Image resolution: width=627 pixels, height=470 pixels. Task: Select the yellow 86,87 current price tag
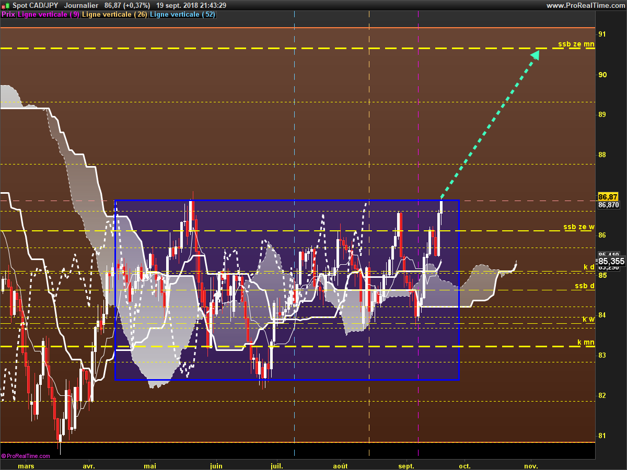tap(608, 197)
